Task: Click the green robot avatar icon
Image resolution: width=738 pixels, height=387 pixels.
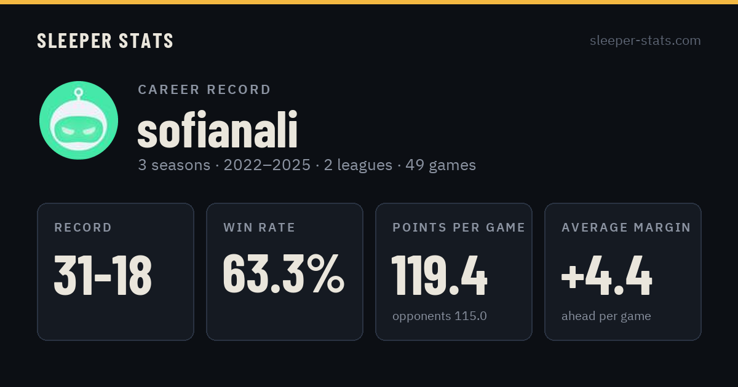Action: tap(79, 120)
